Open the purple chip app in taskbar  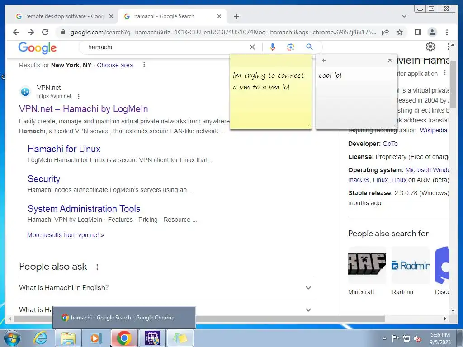pyautogui.click(x=152, y=338)
